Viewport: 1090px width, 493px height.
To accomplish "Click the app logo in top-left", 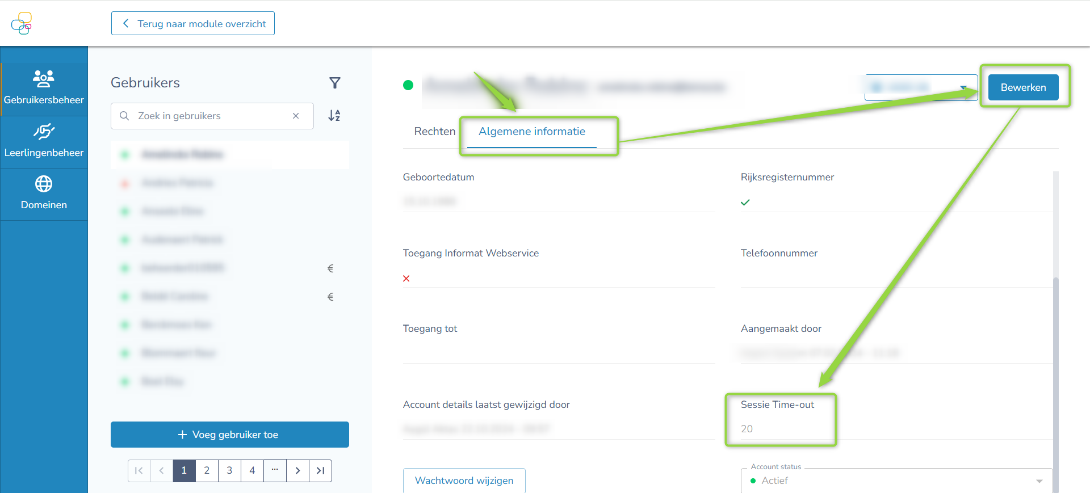I will click(x=22, y=23).
